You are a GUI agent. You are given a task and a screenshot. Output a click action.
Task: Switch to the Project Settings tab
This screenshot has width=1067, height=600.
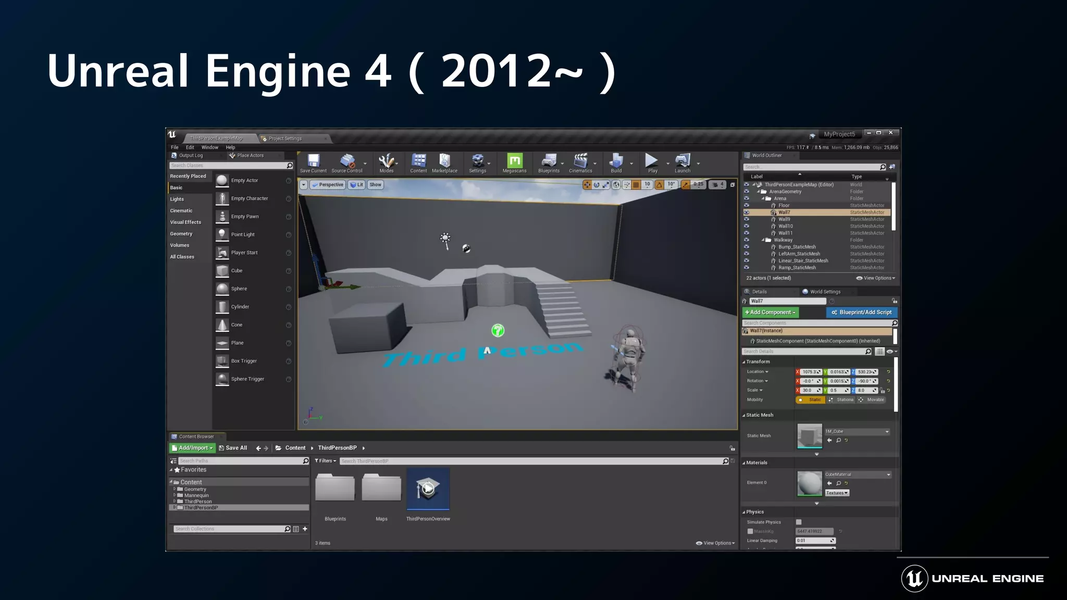coord(294,139)
